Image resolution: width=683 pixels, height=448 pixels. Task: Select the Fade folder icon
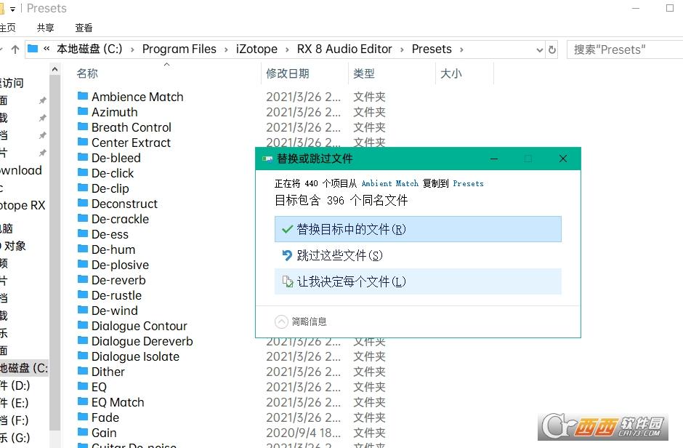(83, 417)
